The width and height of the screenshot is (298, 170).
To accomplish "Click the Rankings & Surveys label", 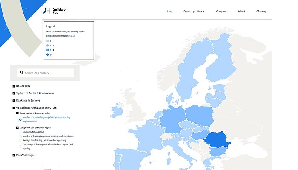I will point(28,100).
